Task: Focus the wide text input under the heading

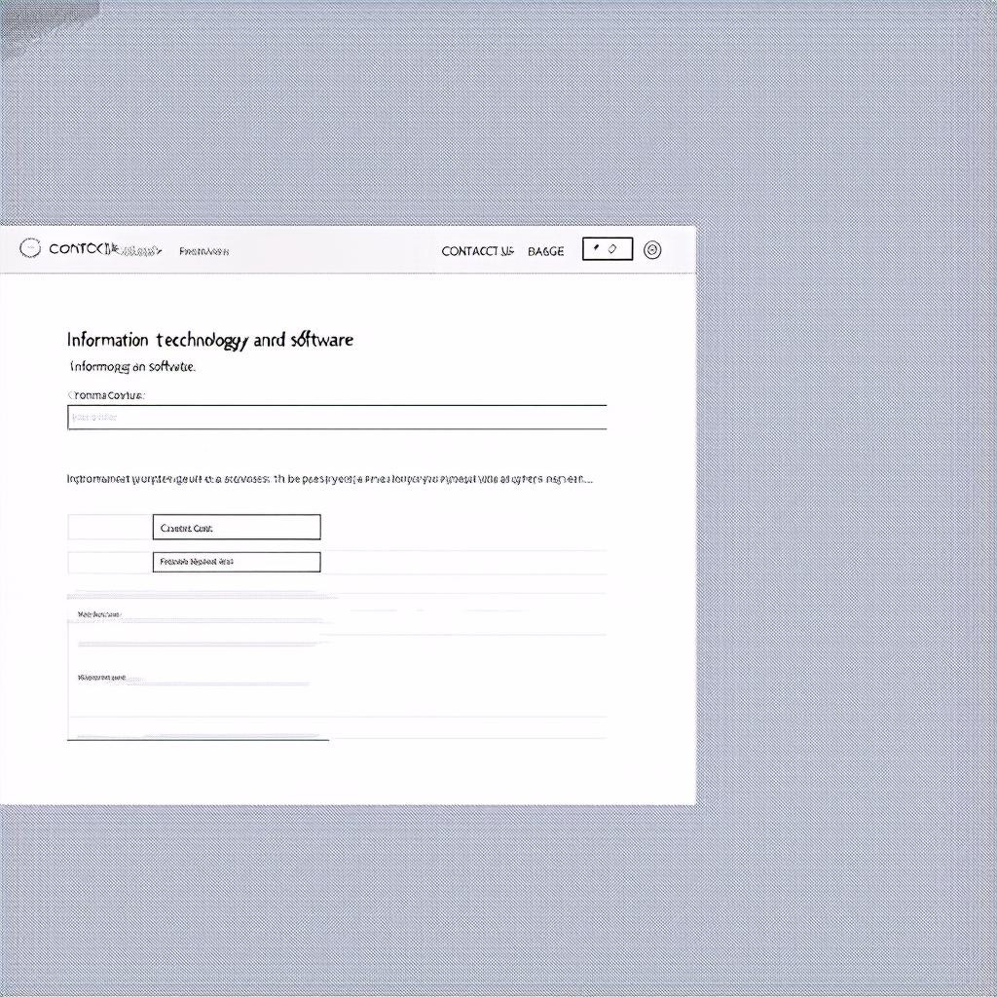Action: (x=337, y=418)
